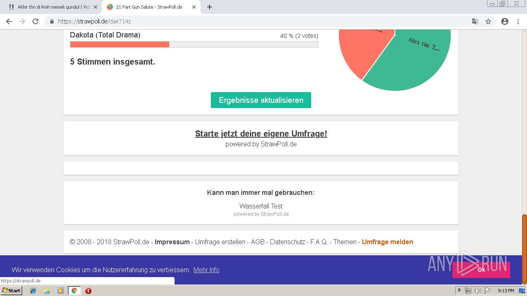Open the Impressum page
Image resolution: width=527 pixels, height=296 pixels.
click(x=172, y=242)
